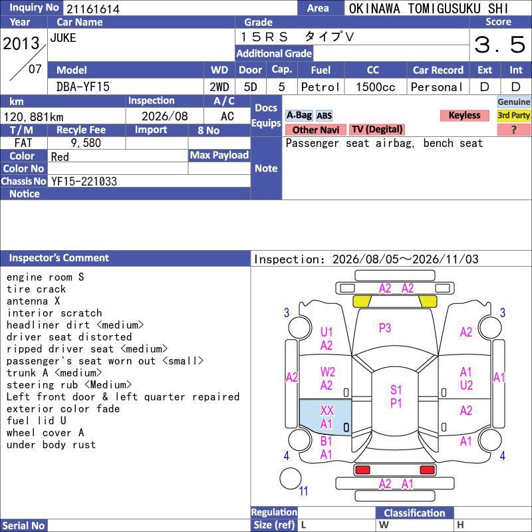
Task: Select the yellow 3rd Party badge
Action: click(x=513, y=115)
